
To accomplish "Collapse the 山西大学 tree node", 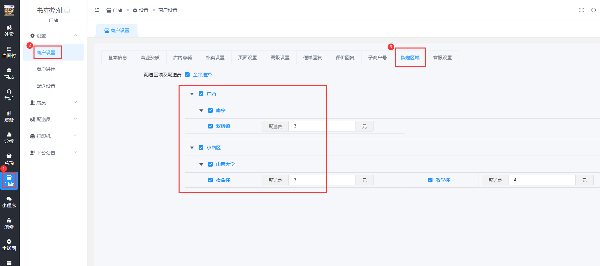I will click(x=201, y=164).
